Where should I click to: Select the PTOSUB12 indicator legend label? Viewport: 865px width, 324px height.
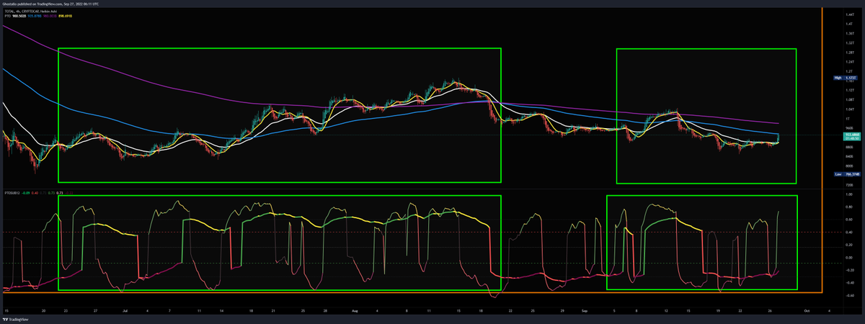pos(12,193)
